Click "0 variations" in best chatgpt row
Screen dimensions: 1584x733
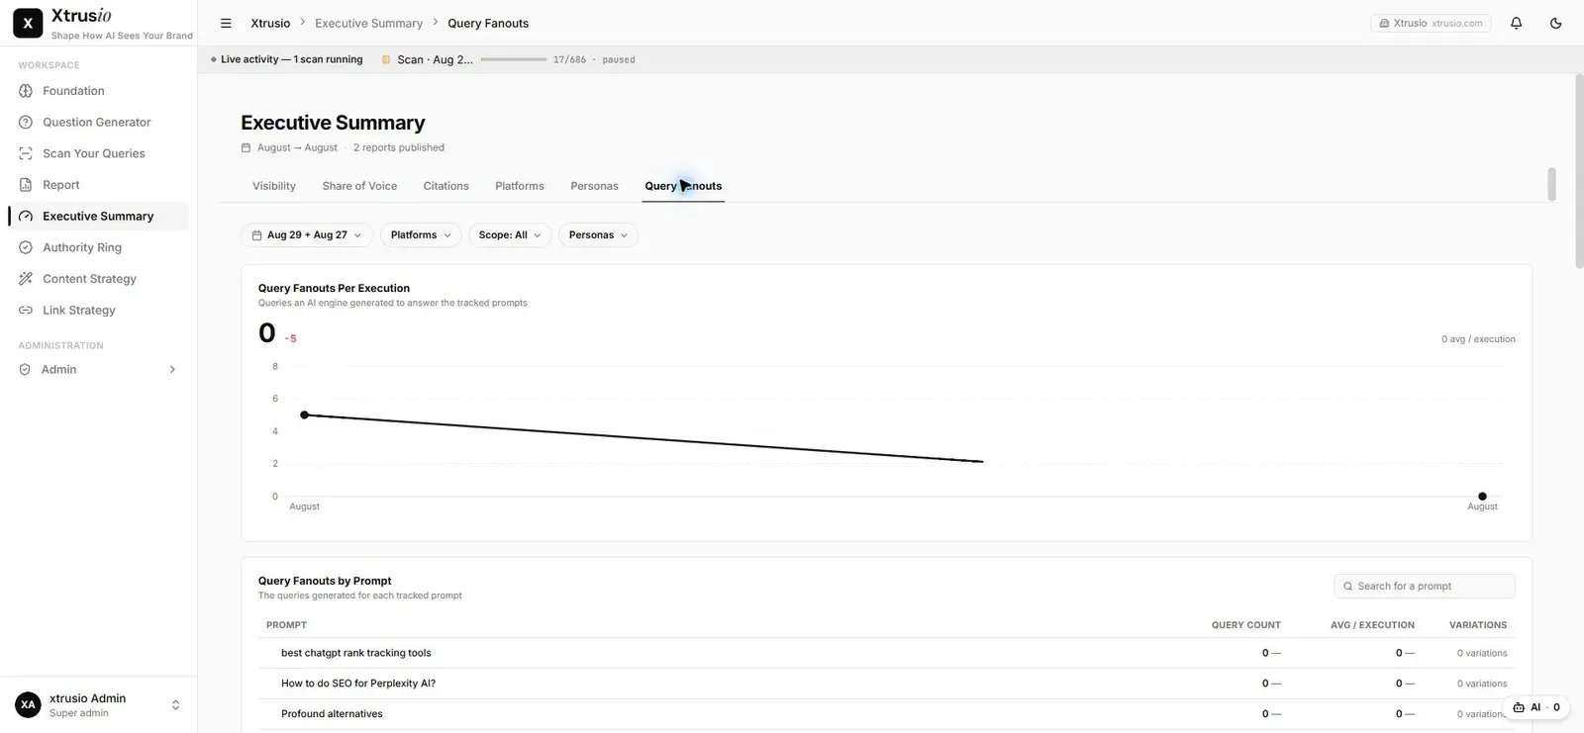[x=1482, y=653]
